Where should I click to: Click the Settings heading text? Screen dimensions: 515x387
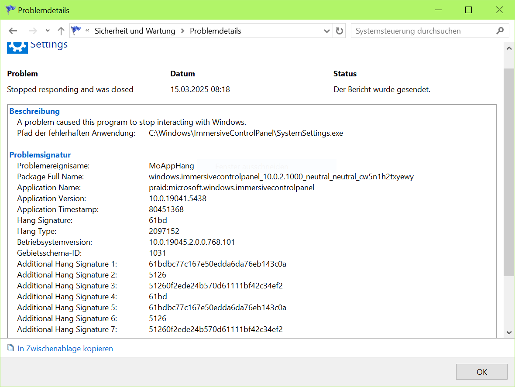click(49, 45)
